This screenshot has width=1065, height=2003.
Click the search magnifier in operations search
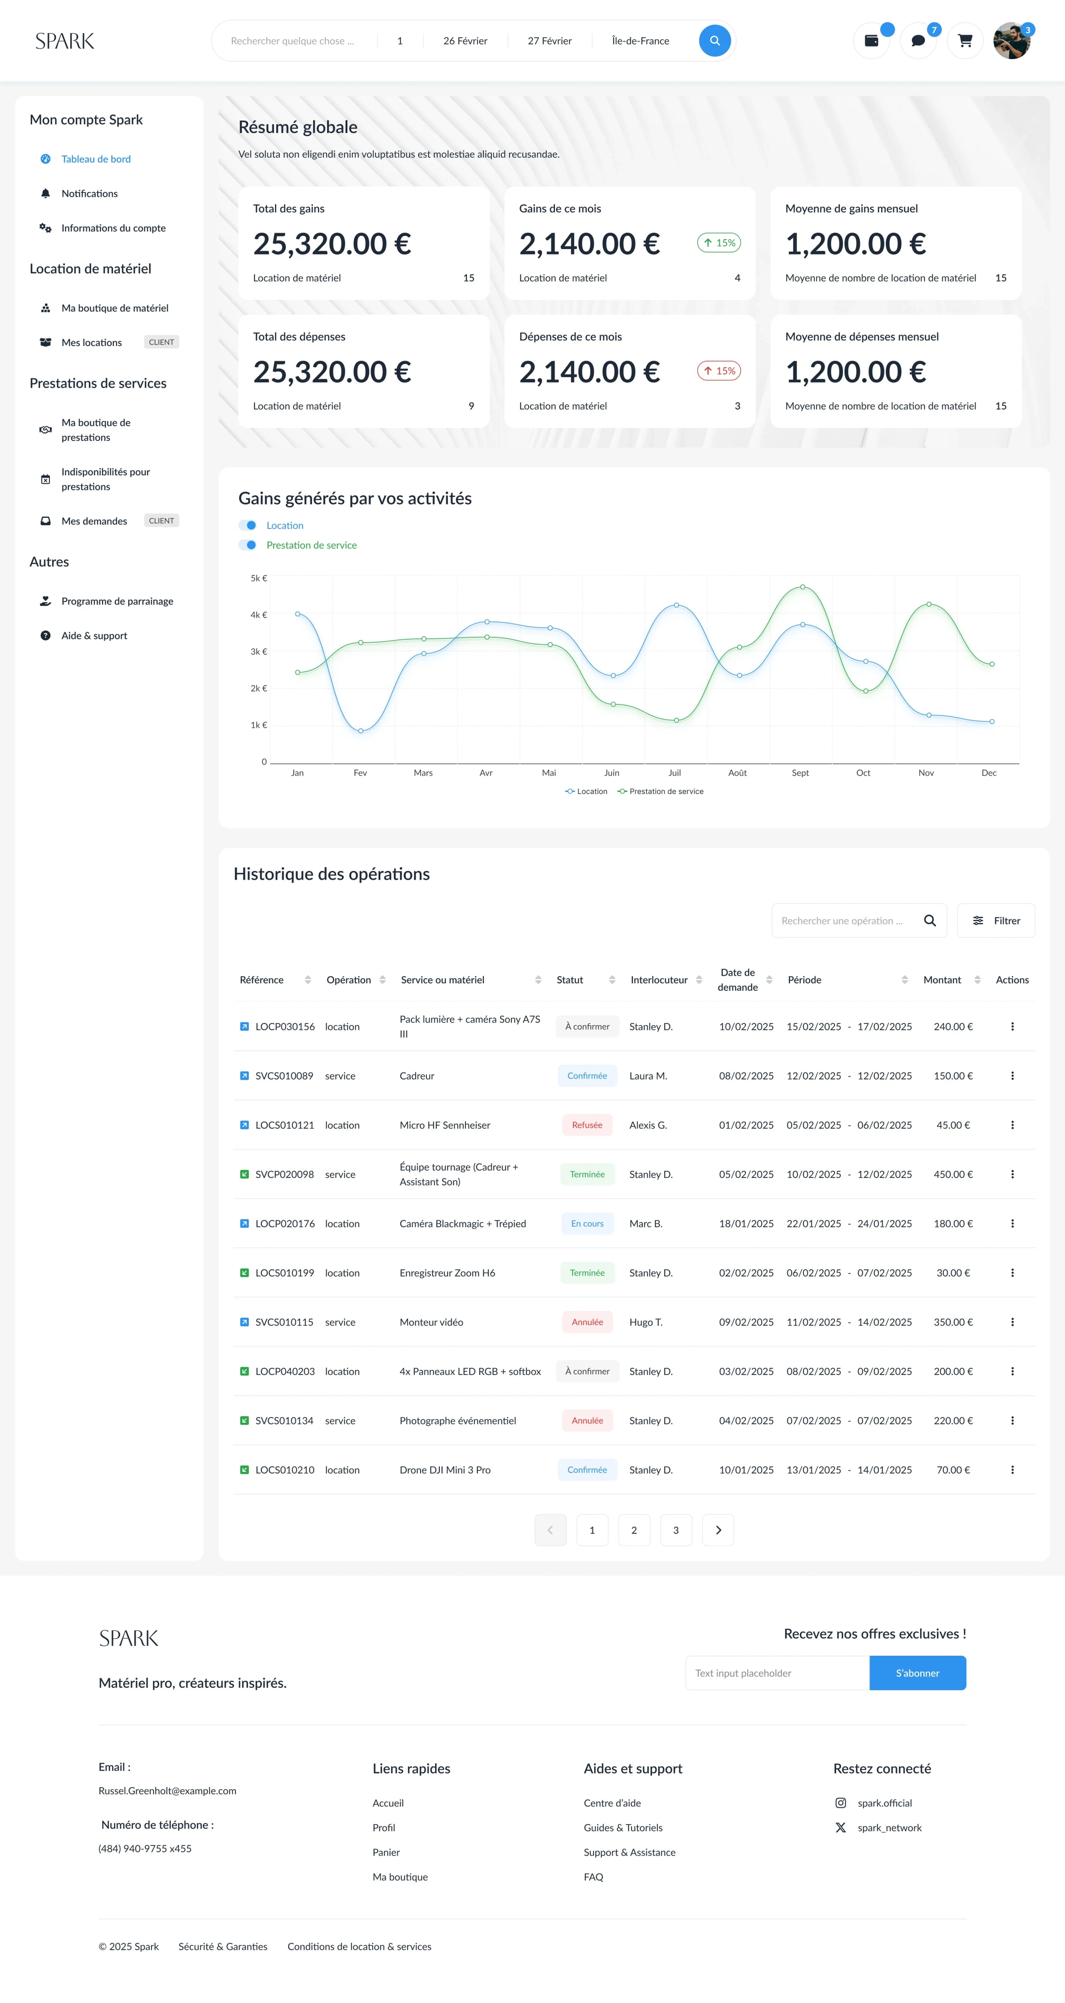pyautogui.click(x=930, y=921)
